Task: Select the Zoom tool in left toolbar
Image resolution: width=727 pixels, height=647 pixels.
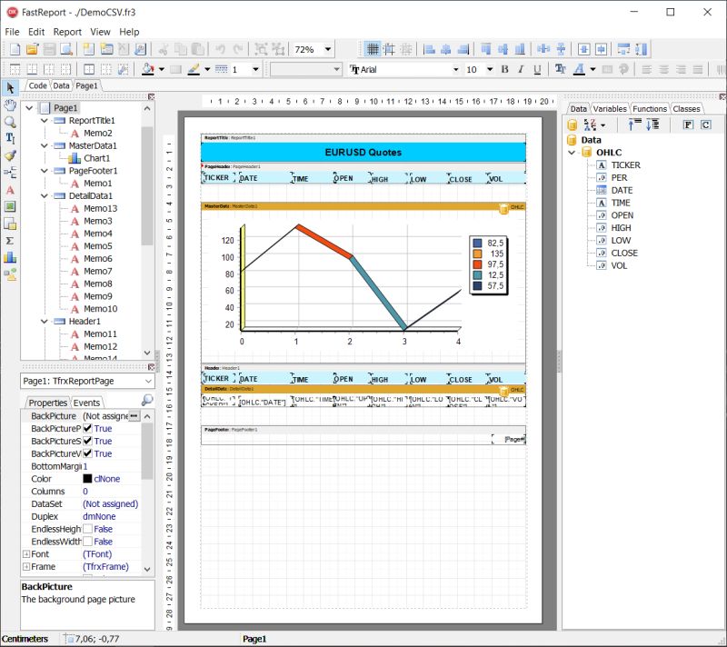Action: click(11, 121)
